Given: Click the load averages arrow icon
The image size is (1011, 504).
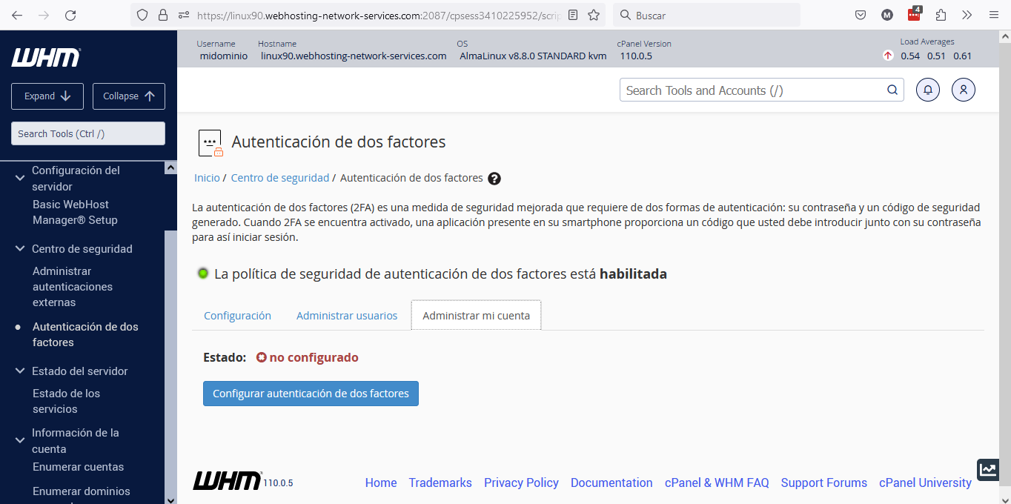Looking at the screenshot, I should [888, 56].
